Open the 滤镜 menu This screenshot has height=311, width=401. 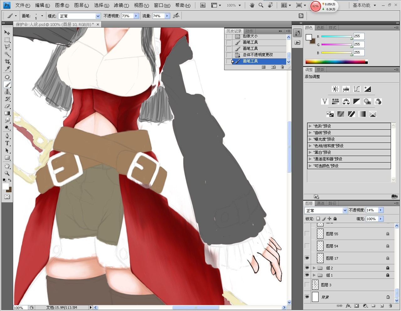point(121,5)
